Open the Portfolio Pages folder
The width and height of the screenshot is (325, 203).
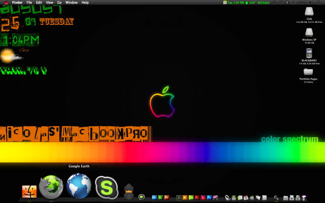point(308,72)
